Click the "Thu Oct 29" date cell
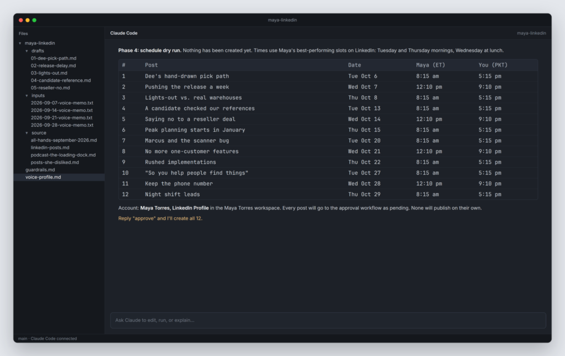 pos(364,195)
